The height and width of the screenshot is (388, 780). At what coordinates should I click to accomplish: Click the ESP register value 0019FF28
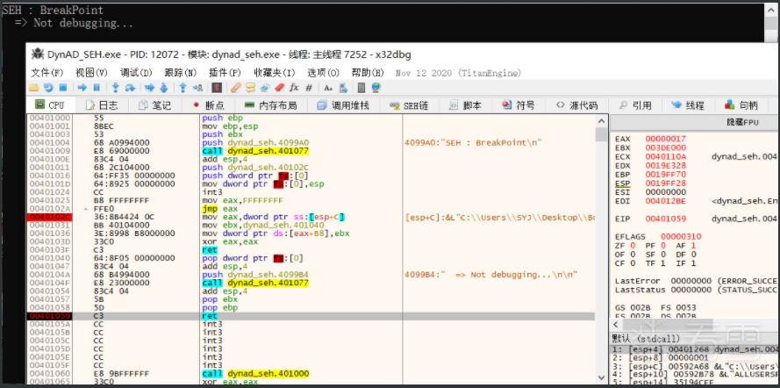(x=666, y=183)
